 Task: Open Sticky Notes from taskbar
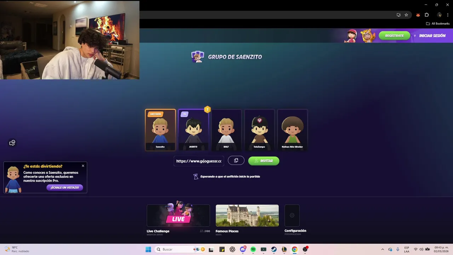(x=222, y=249)
